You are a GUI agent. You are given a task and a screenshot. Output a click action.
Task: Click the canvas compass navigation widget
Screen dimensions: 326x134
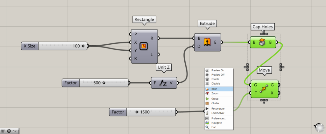click(x=319, y=127)
